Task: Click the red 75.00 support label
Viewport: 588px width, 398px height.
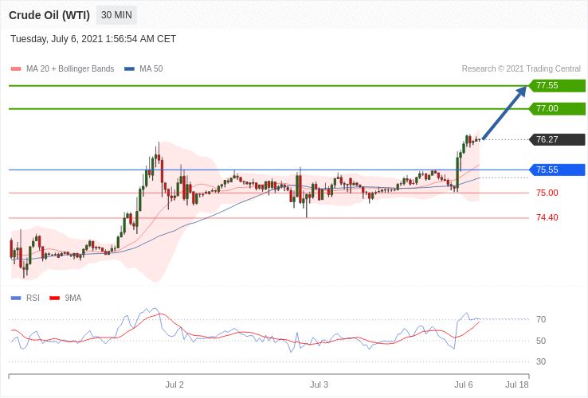Action: point(547,193)
